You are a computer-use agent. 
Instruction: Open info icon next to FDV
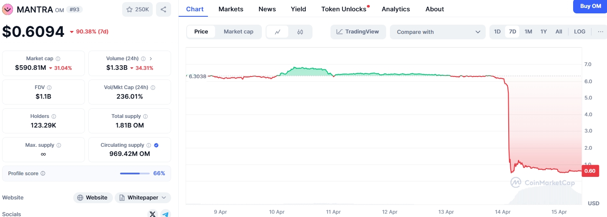point(49,88)
